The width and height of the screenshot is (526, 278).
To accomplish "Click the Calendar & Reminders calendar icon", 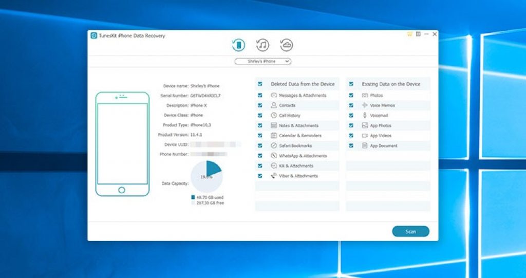I will (x=273, y=136).
